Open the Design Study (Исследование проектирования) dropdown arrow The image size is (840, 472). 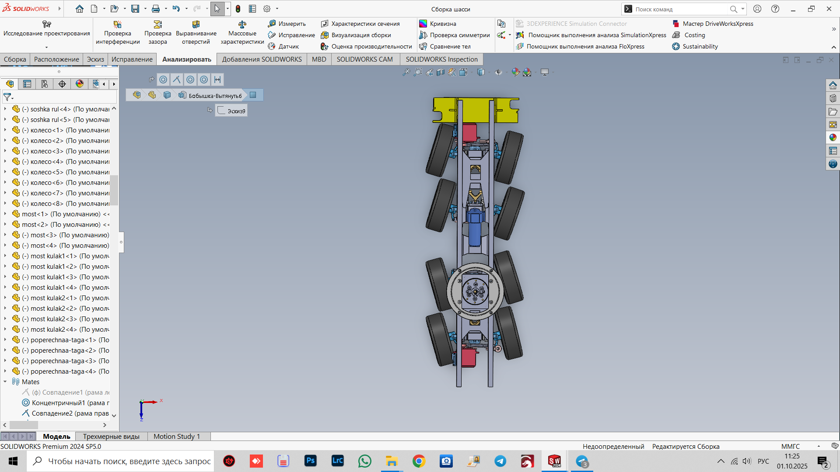coord(46,47)
